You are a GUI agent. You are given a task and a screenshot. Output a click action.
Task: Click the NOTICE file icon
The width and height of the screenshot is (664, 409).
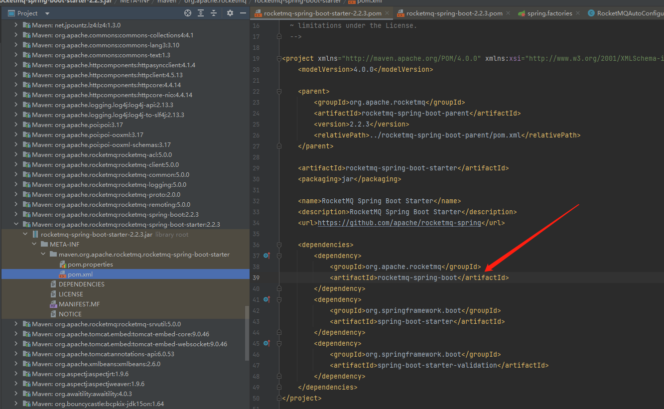[54, 314]
